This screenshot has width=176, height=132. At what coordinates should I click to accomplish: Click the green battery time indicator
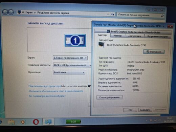tap(73, 122)
